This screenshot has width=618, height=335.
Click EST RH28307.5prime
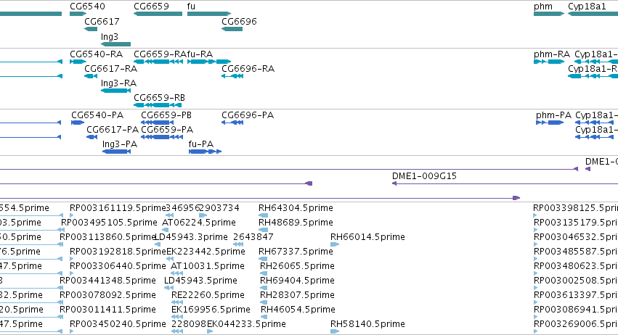tap(297, 295)
